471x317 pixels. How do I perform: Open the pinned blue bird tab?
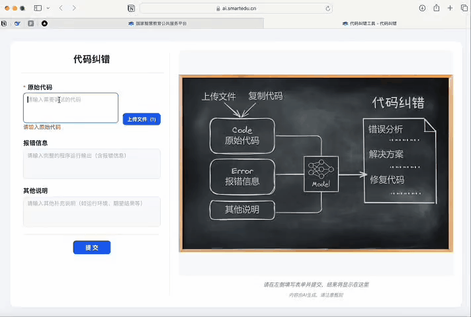pos(17,23)
